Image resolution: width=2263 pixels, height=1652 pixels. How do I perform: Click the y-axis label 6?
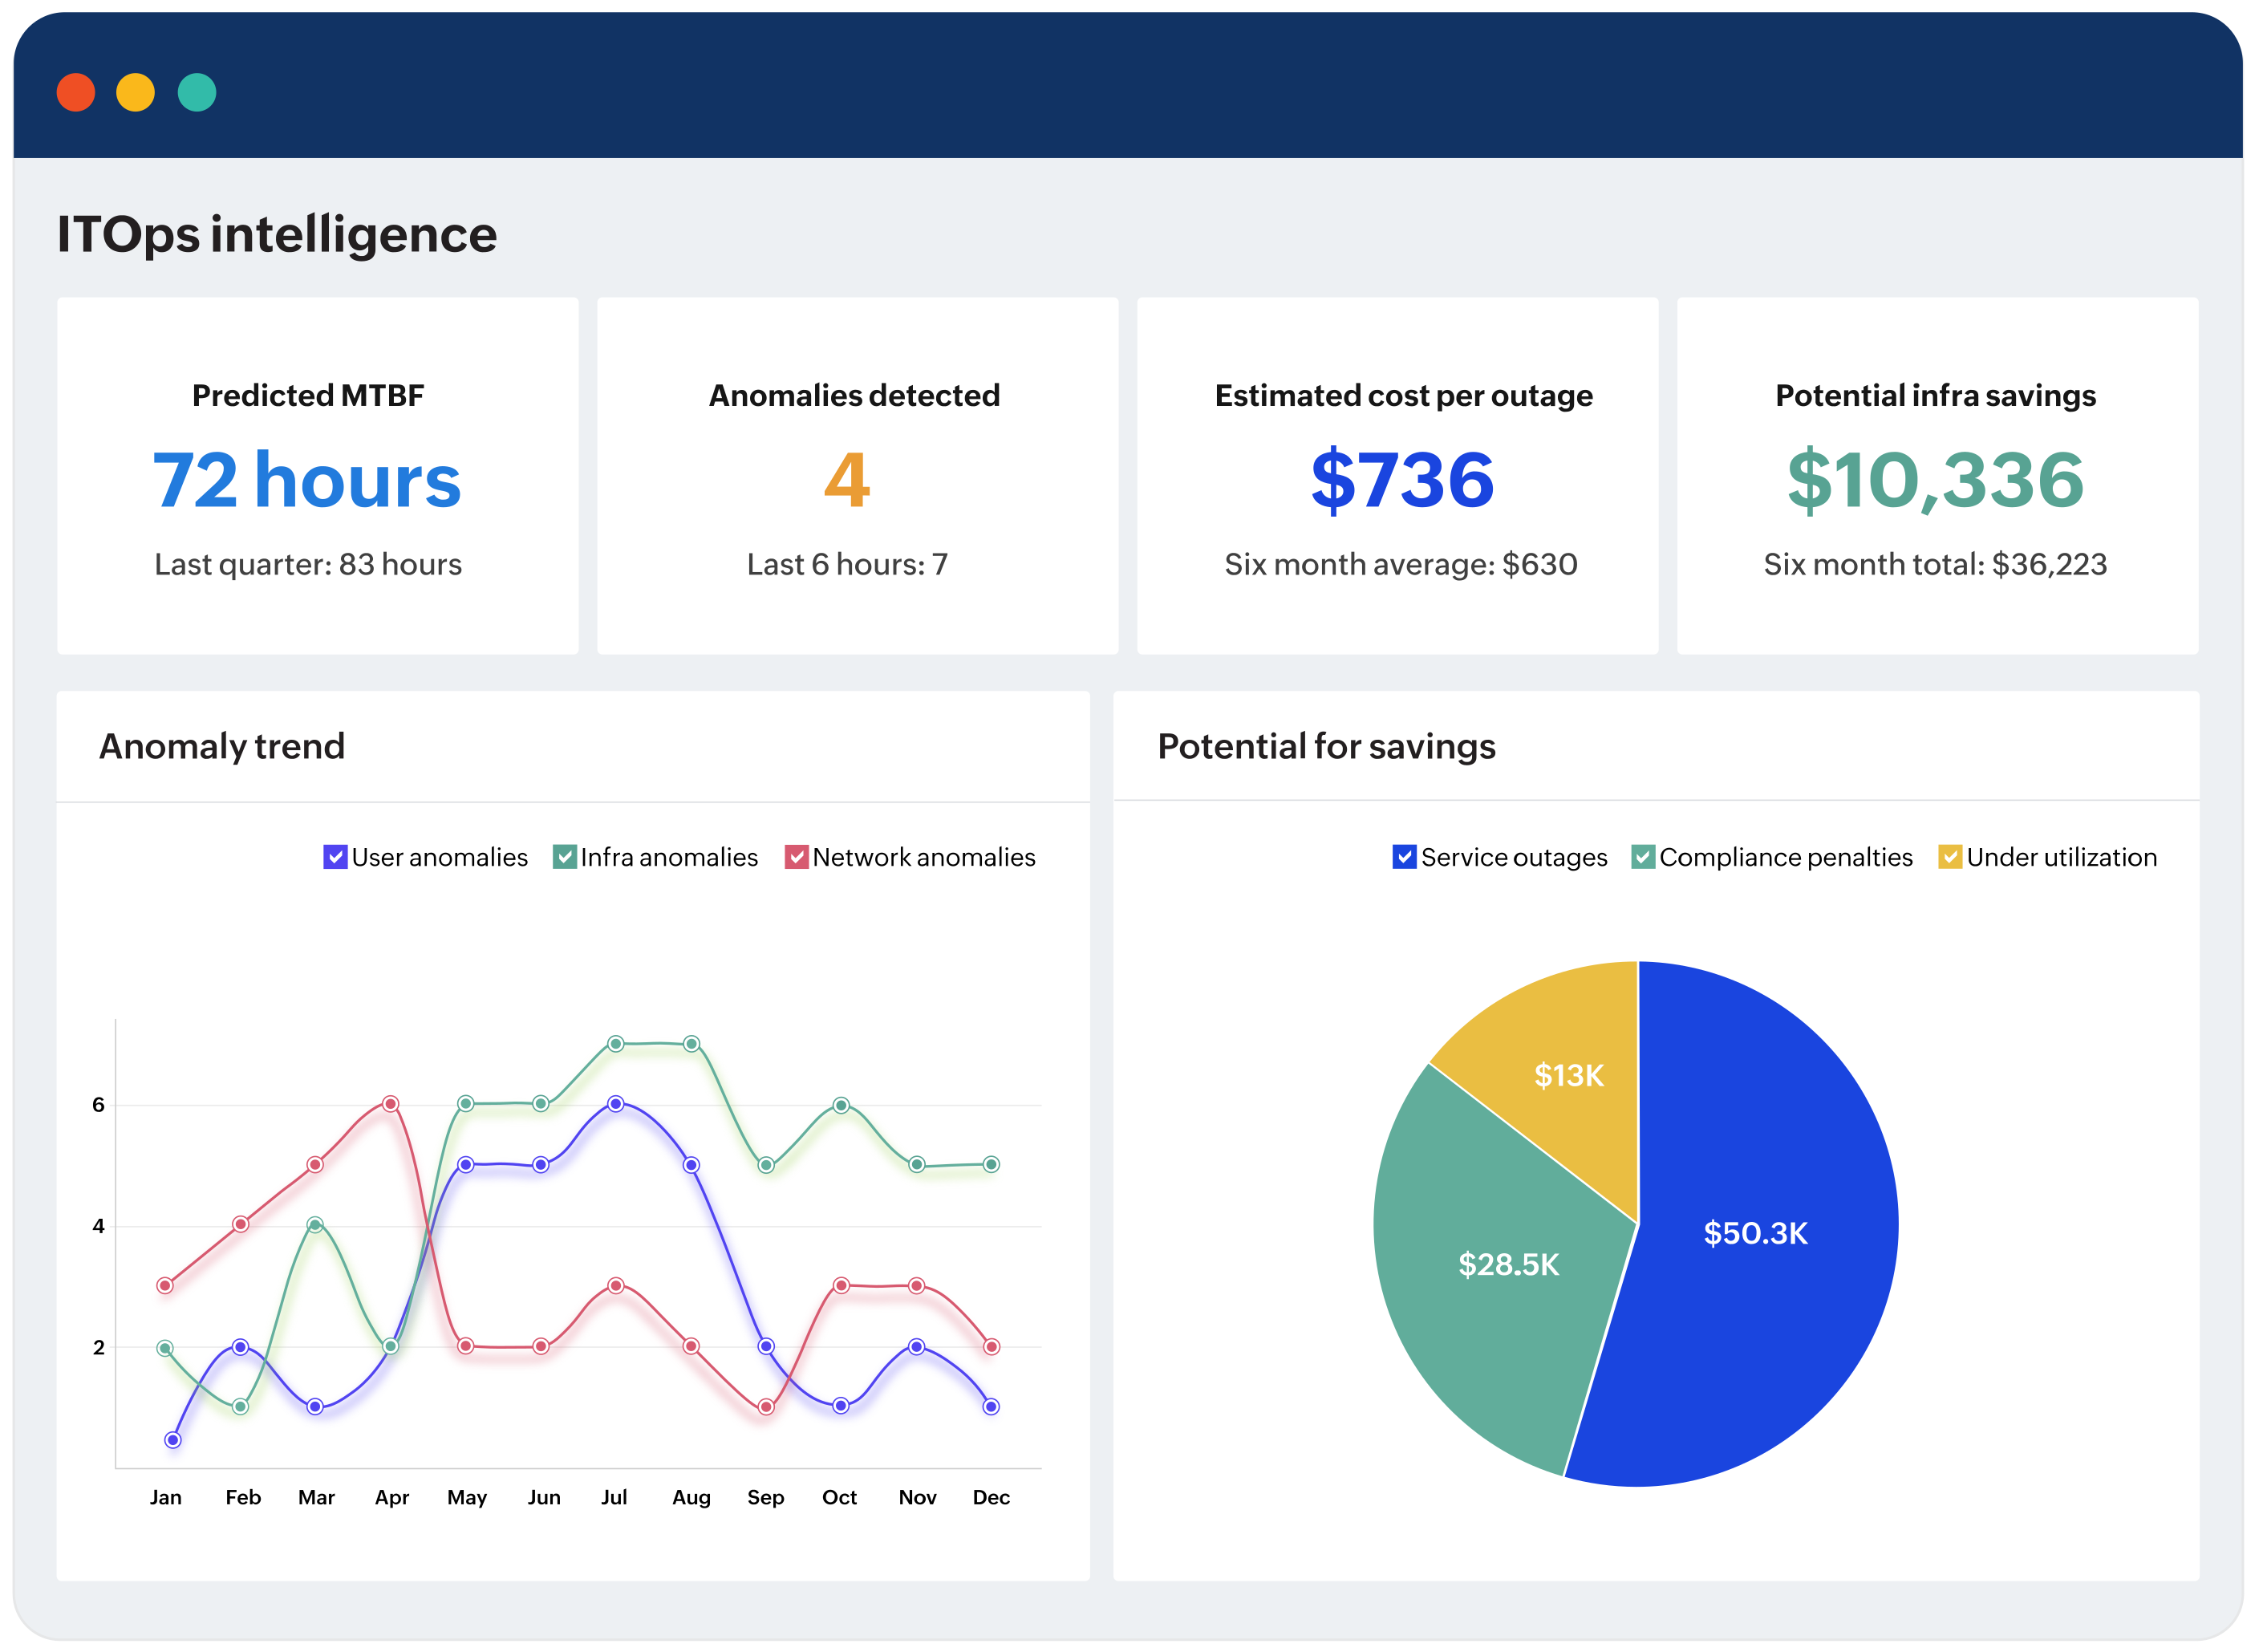[98, 1105]
